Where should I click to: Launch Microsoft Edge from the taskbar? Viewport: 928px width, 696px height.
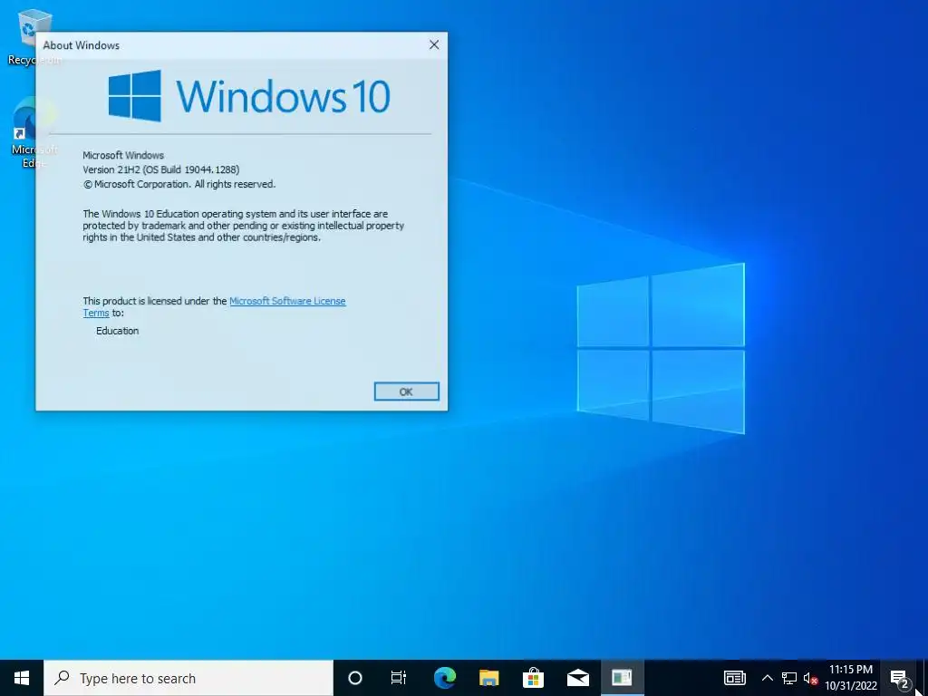444,678
